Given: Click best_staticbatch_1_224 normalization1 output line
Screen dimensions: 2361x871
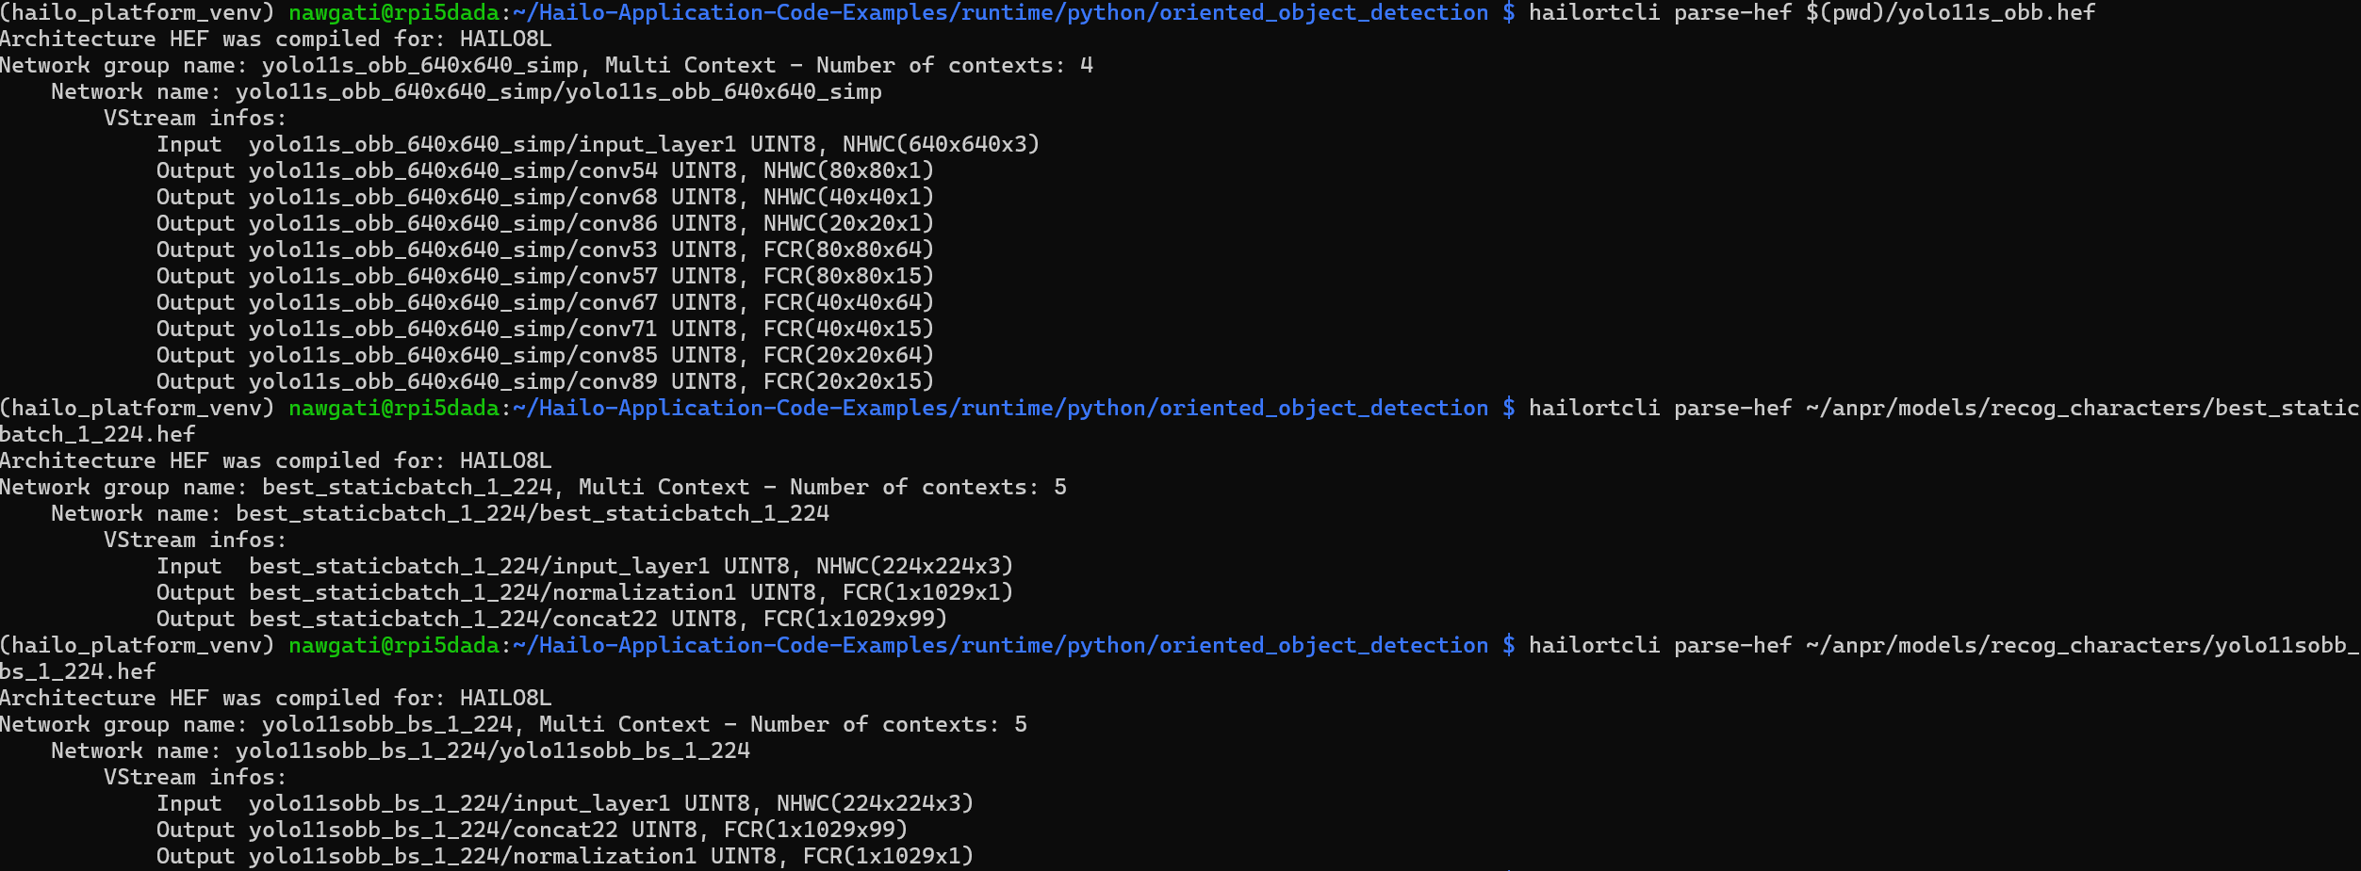Looking at the screenshot, I should 584,593.
